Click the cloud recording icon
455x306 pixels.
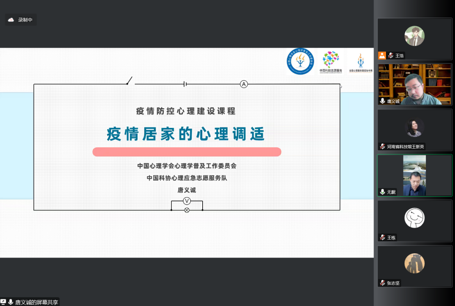point(11,19)
